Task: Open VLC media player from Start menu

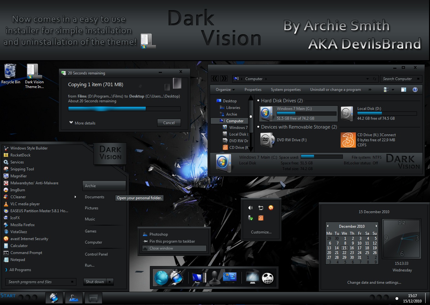Action: 25,204
